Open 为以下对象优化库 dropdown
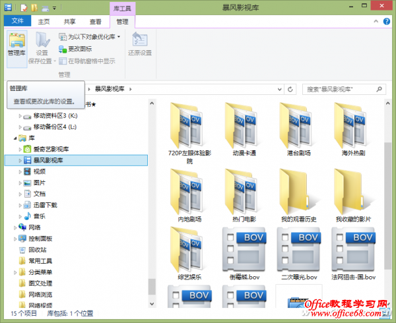The width and height of the screenshot is (396, 323). 89,37
